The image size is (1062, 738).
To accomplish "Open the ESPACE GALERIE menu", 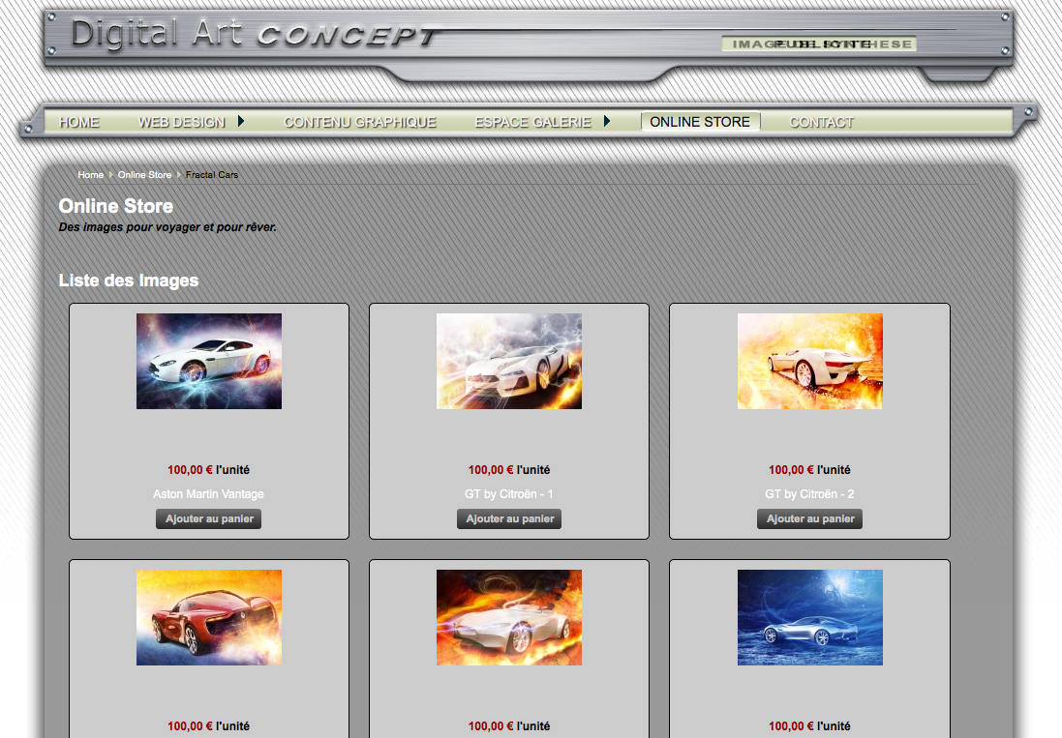I will point(533,123).
